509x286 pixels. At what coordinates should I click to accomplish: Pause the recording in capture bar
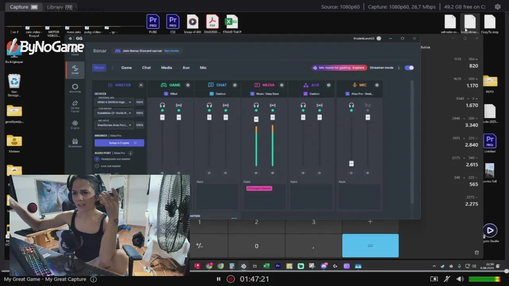click(x=218, y=279)
